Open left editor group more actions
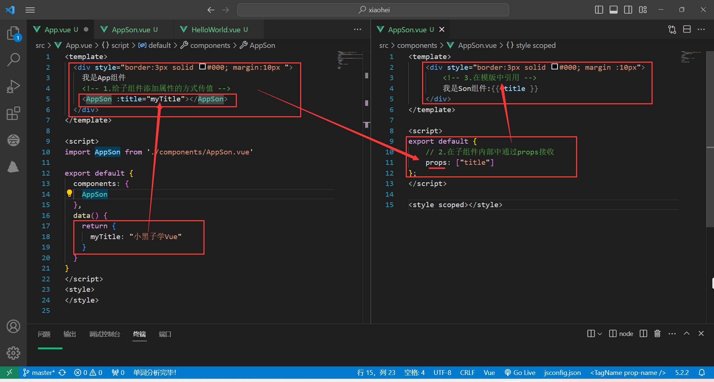The height and width of the screenshot is (382, 714). (x=357, y=29)
